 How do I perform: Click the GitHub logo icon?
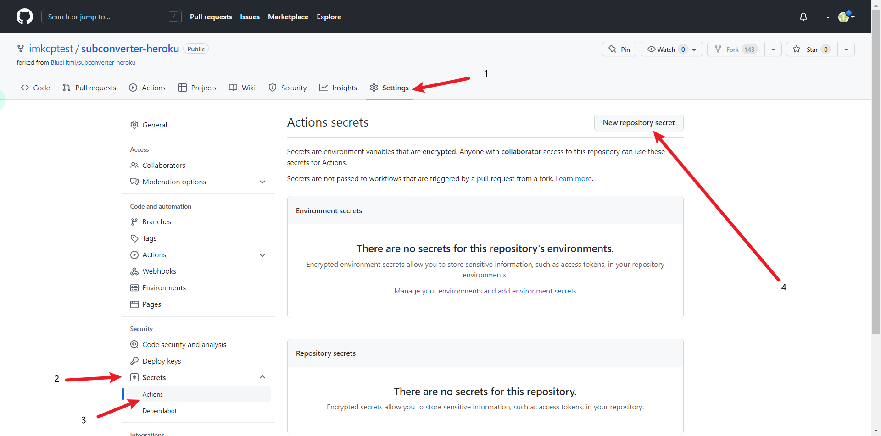pos(25,17)
